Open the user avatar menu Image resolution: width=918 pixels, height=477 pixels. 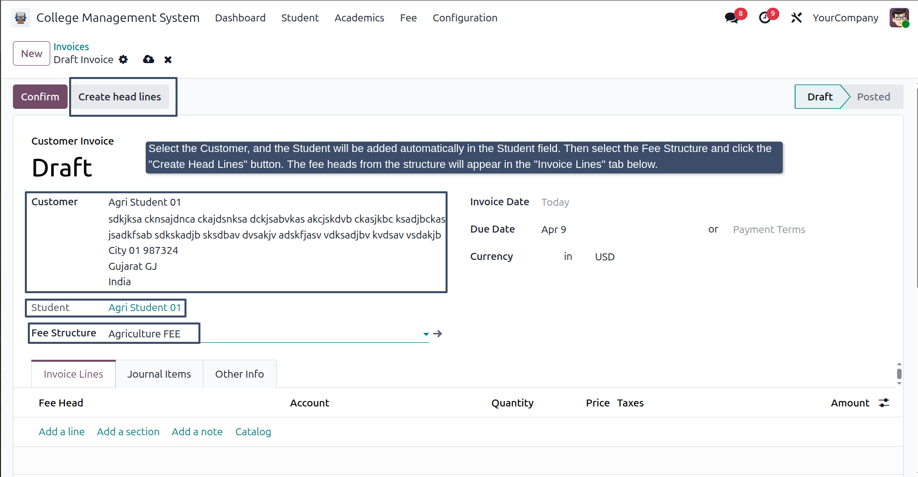point(899,18)
